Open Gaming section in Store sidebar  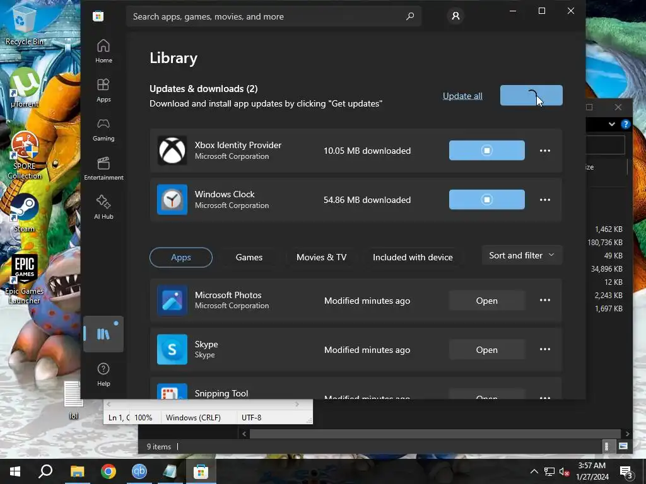(x=103, y=129)
